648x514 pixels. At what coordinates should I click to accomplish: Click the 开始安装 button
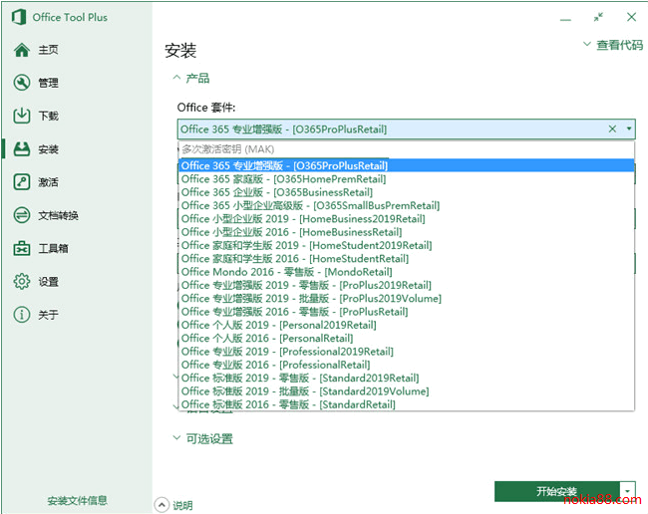click(x=557, y=491)
